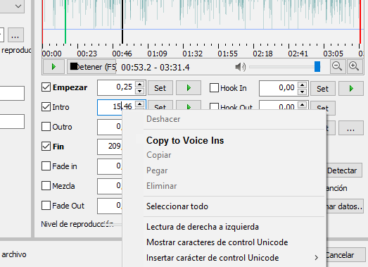This screenshot has width=368, height=267.
Task: Choose Copy to Voice Ins menu entry
Action: 185,140
